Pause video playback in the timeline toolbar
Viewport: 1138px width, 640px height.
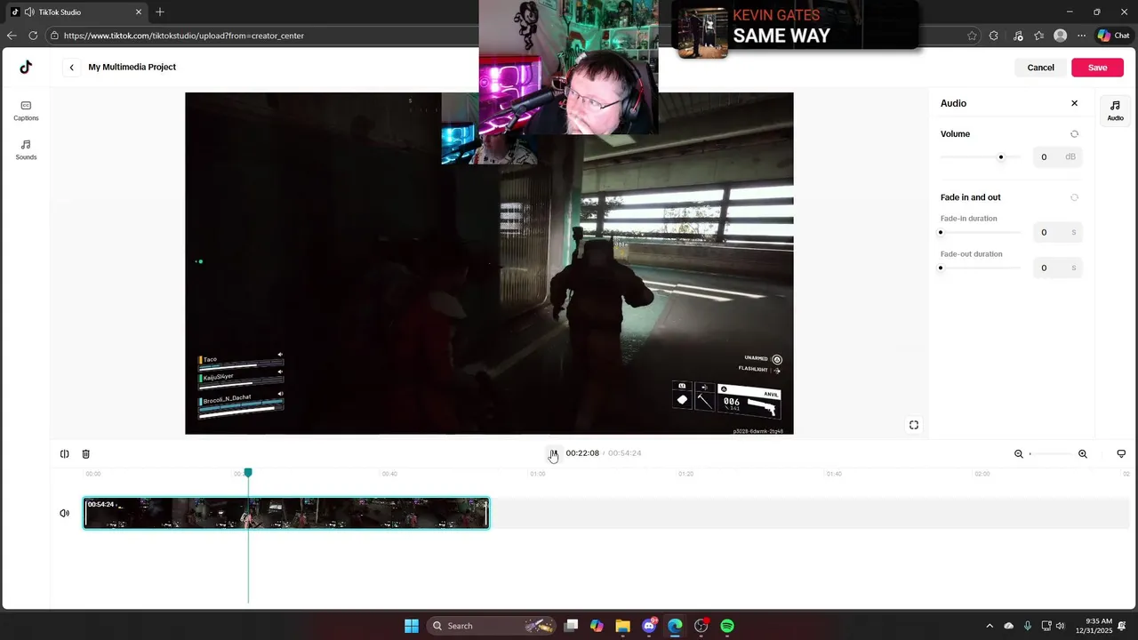pyautogui.click(x=552, y=453)
